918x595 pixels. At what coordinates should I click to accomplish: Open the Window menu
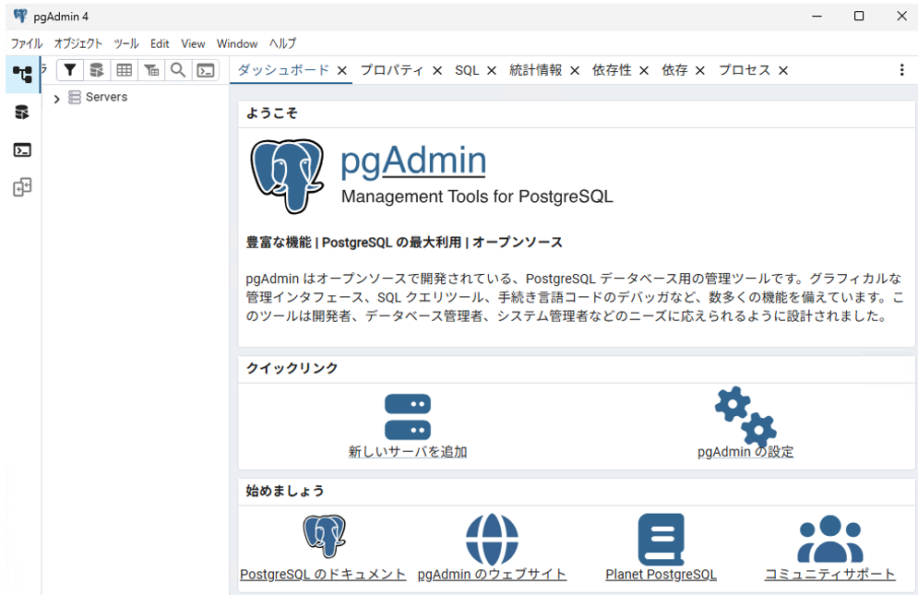(x=237, y=44)
